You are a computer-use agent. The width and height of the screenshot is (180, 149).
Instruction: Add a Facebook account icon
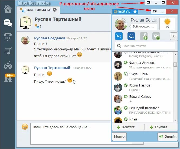click(x=144, y=36)
